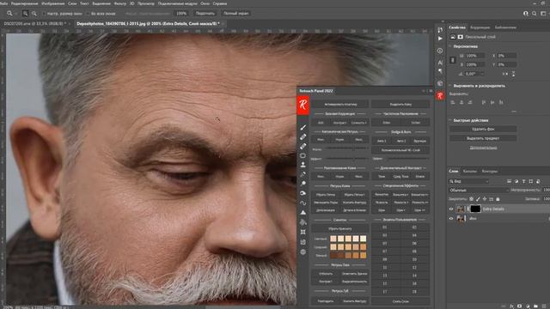Open the Filter menu
The height and width of the screenshot is (309, 550).
[x=120, y=3]
